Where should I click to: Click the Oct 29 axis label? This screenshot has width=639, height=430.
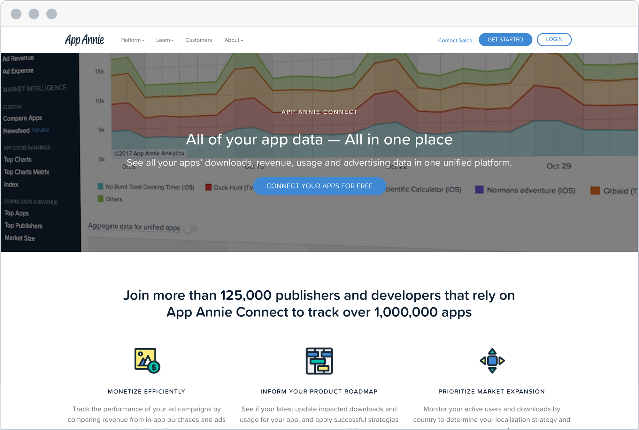pos(558,166)
